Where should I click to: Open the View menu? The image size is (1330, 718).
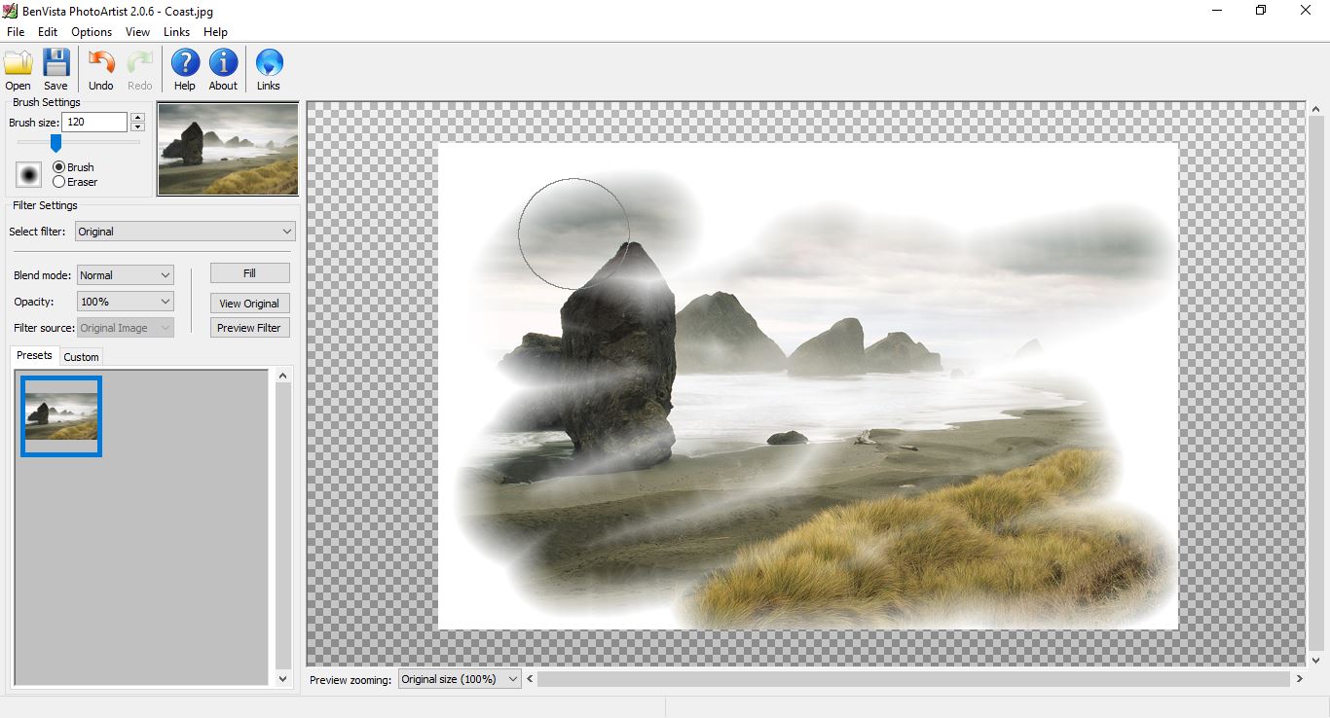137,32
